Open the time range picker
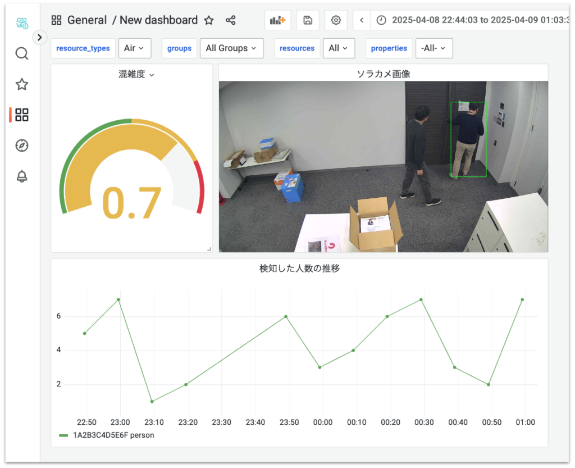The height and width of the screenshot is (468, 575). (472, 20)
